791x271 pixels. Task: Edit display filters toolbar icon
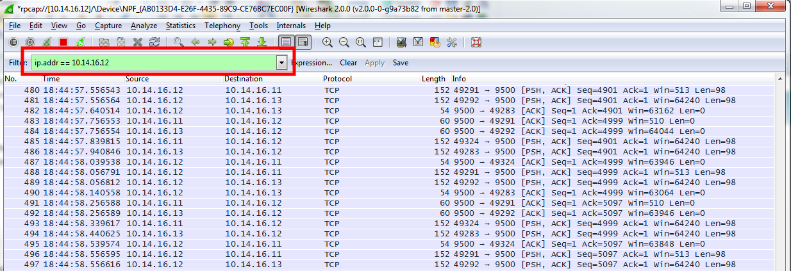(x=419, y=42)
